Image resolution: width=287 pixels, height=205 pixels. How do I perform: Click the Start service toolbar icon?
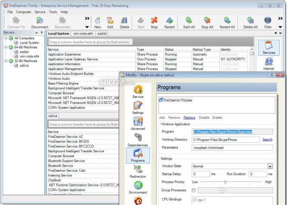(x=141, y=20)
